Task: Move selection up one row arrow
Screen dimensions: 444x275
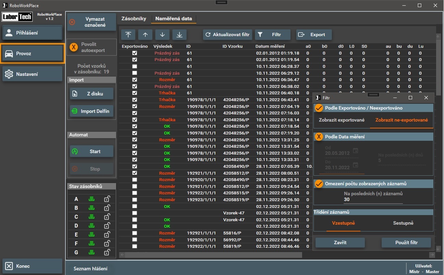Action: pos(145,35)
